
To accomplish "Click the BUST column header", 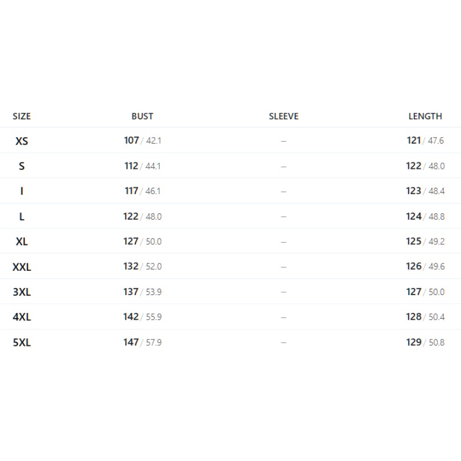I will (x=142, y=116).
